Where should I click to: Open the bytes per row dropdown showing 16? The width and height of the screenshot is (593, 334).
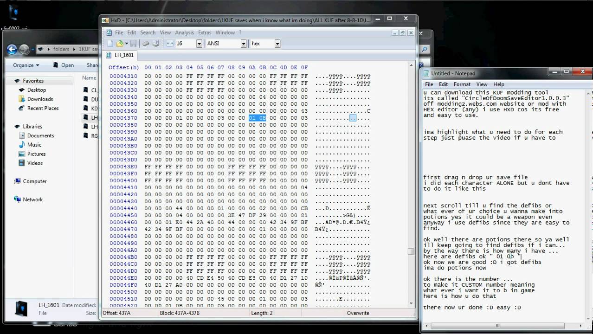(199, 43)
